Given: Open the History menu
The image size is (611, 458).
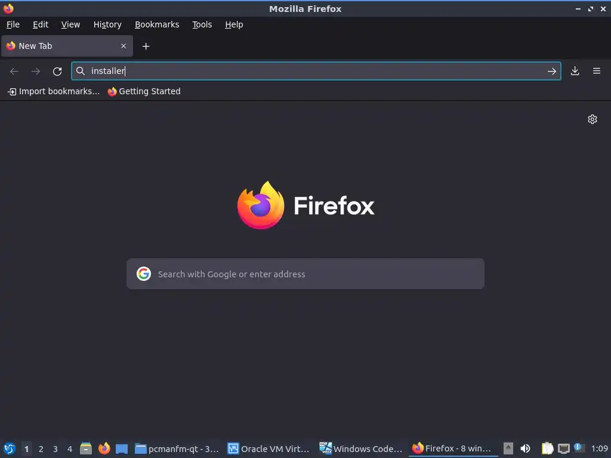Looking at the screenshot, I should coord(107,24).
